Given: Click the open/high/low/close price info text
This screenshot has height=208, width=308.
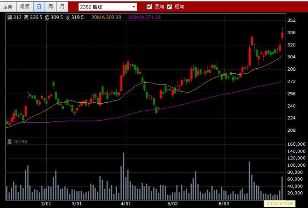Looking at the screenshot, I should pyautogui.click(x=45, y=17).
